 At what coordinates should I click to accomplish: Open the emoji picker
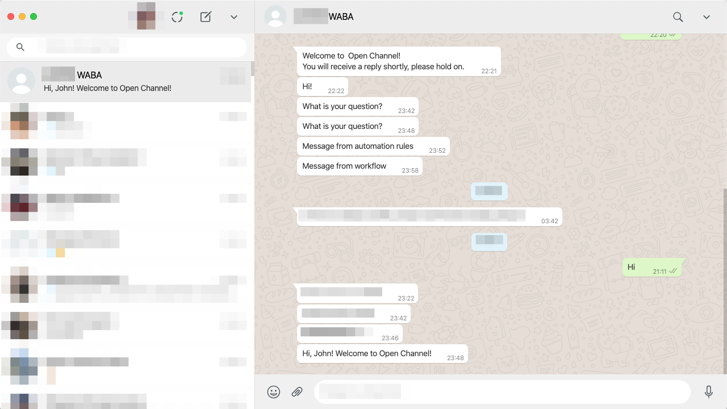pos(274,392)
